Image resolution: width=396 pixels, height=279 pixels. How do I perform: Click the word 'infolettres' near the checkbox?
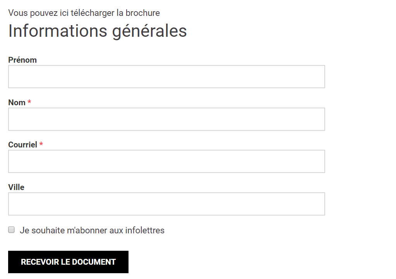pyautogui.click(x=145, y=231)
